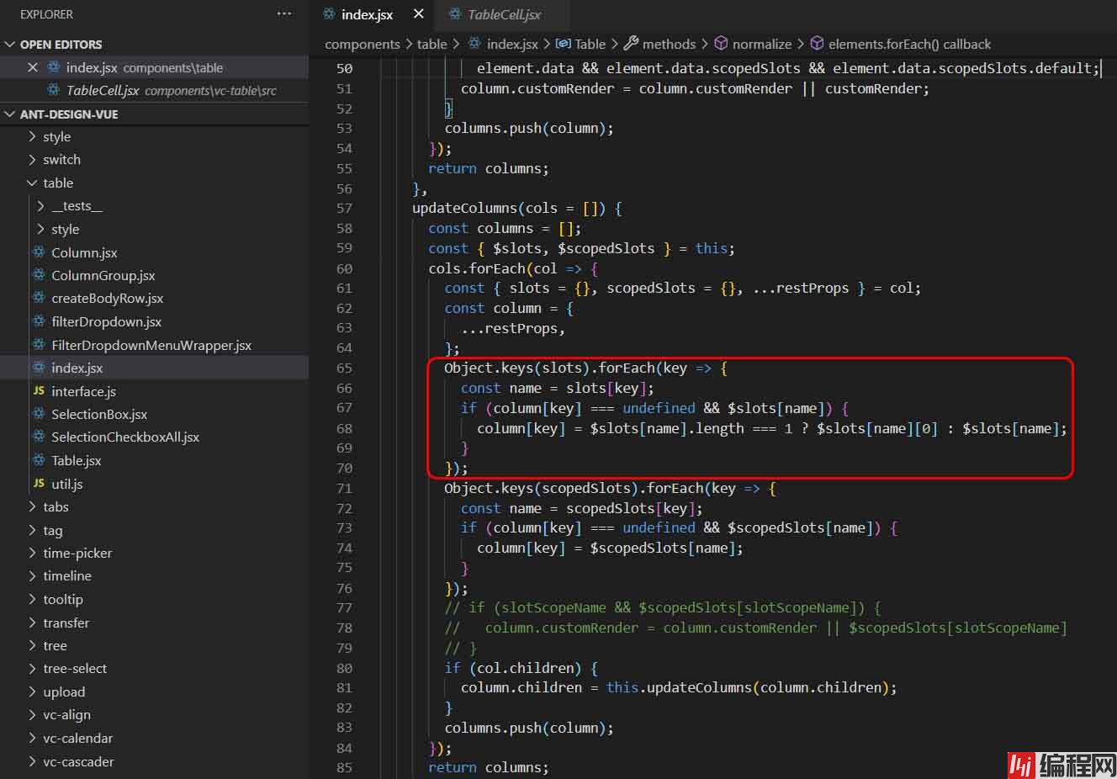Collapse the OPEN EDITORS section
The height and width of the screenshot is (779, 1117).
click(x=10, y=44)
